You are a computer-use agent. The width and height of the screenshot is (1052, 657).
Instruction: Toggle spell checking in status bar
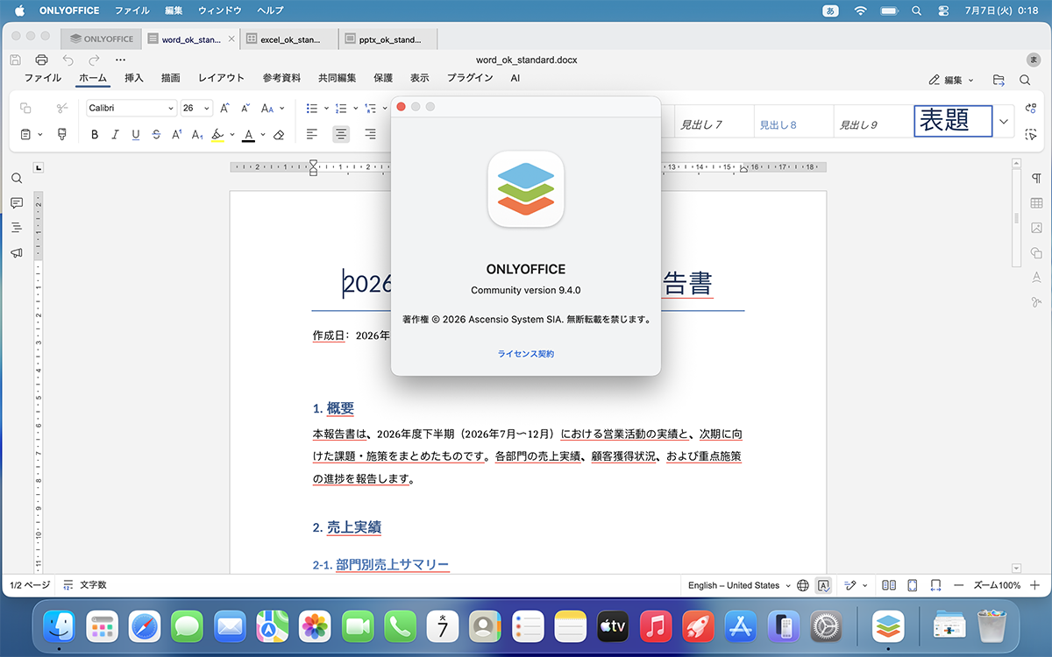823,585
